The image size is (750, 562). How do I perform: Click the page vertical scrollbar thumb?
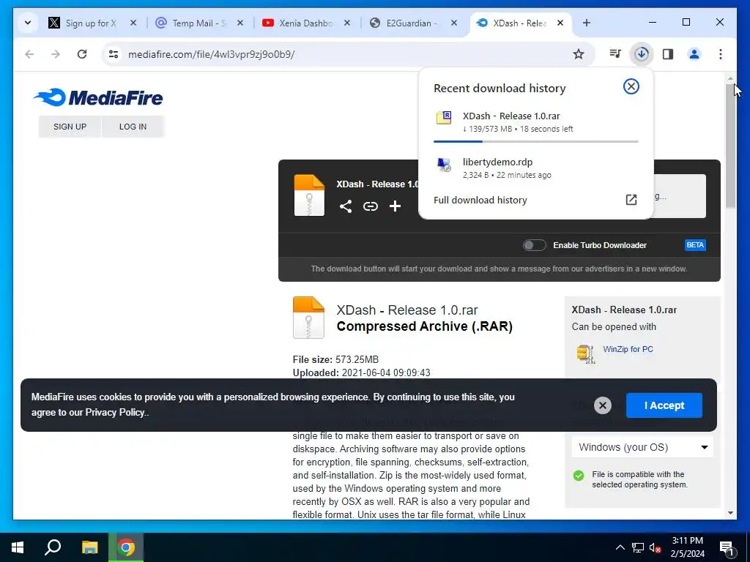coord(730,146)
